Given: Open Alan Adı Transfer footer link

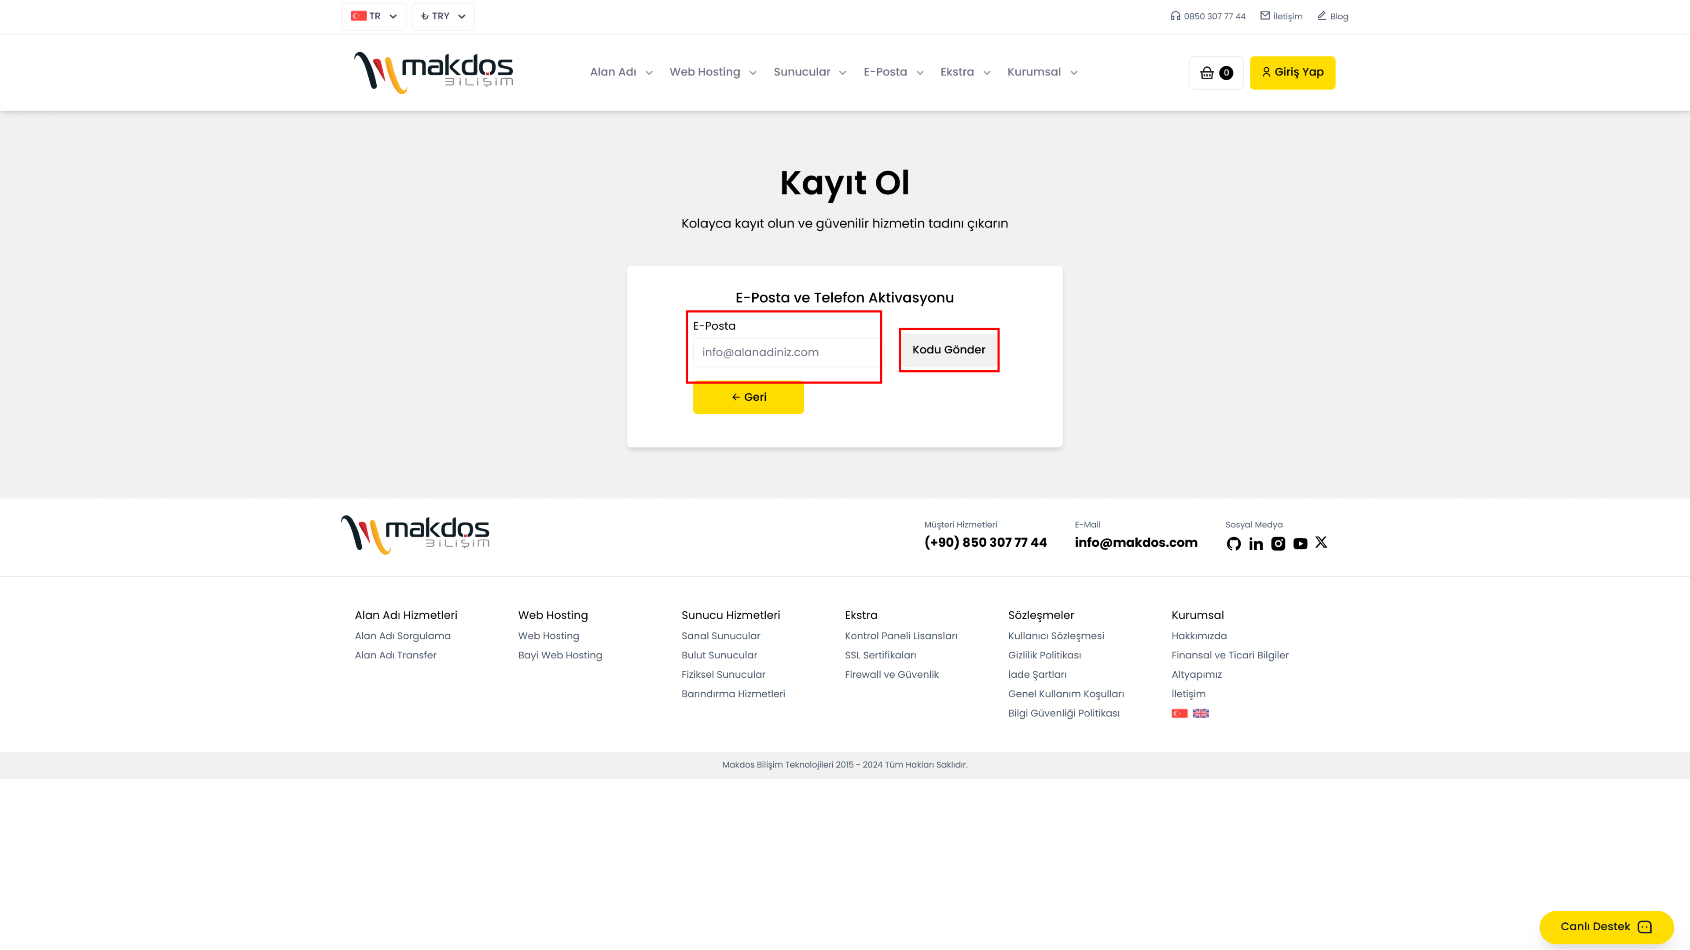Looking at the screenshot, I should pyautogui.click(x=396, y=656).
